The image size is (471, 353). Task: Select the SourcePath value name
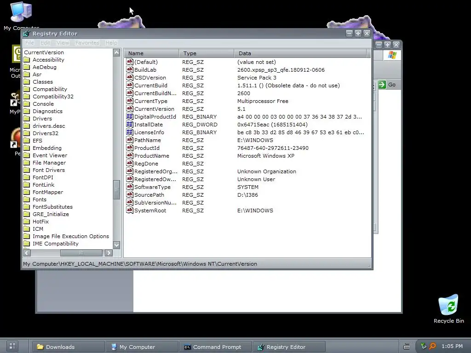[x=149, y=195]
